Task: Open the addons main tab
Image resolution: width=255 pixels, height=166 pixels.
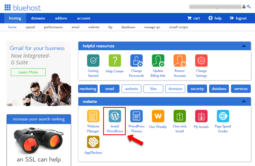Action: click(x=61, y=18)
